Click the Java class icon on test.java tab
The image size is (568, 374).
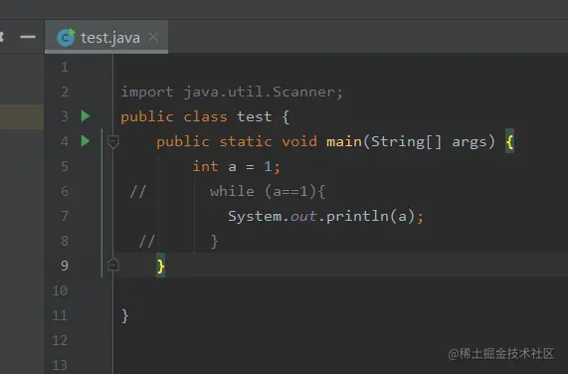tap(66, 37)
